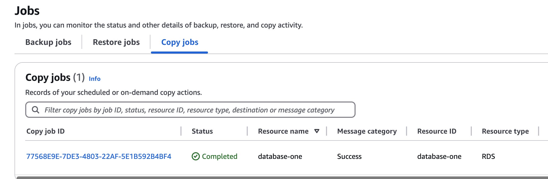548x179 pixels.
Task: Click the horizontal scrollbar below the table
Action: 280,177
